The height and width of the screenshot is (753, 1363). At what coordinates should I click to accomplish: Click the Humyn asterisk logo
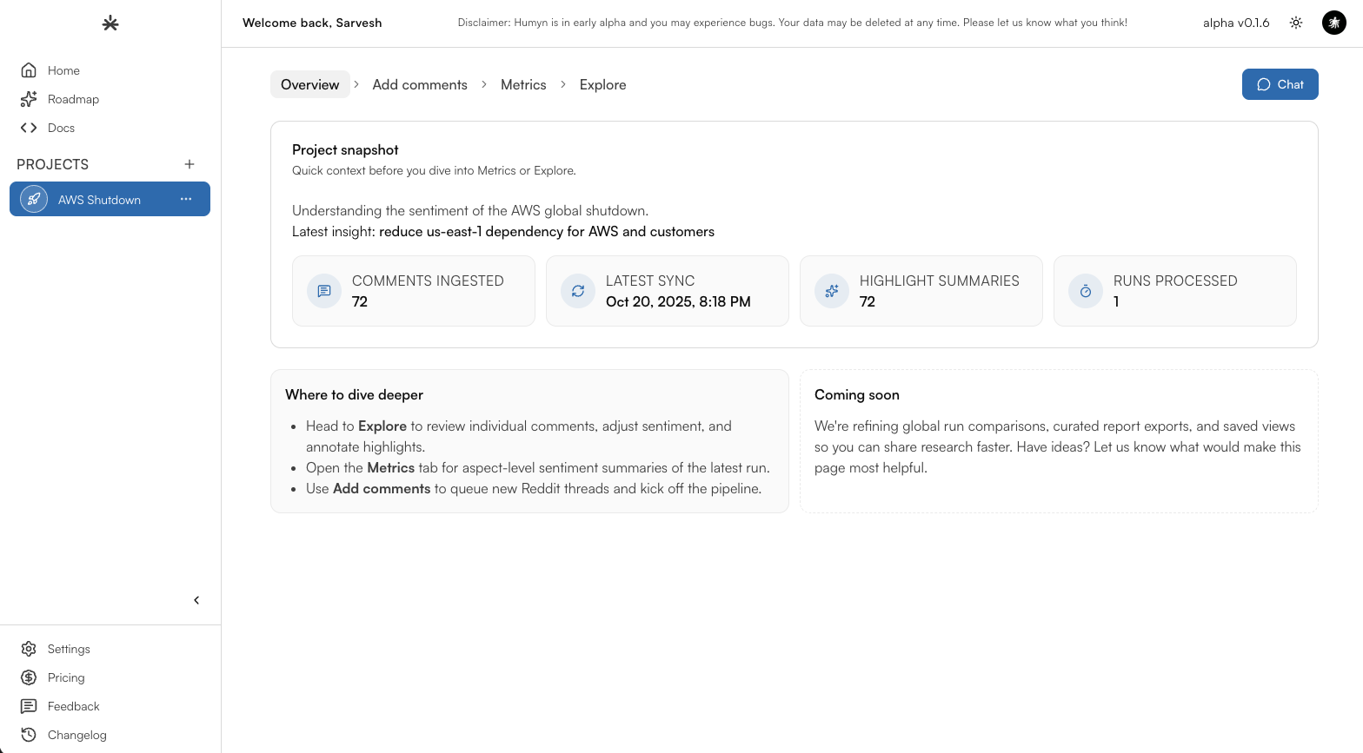pyautogui.click(x=110, y=23)
